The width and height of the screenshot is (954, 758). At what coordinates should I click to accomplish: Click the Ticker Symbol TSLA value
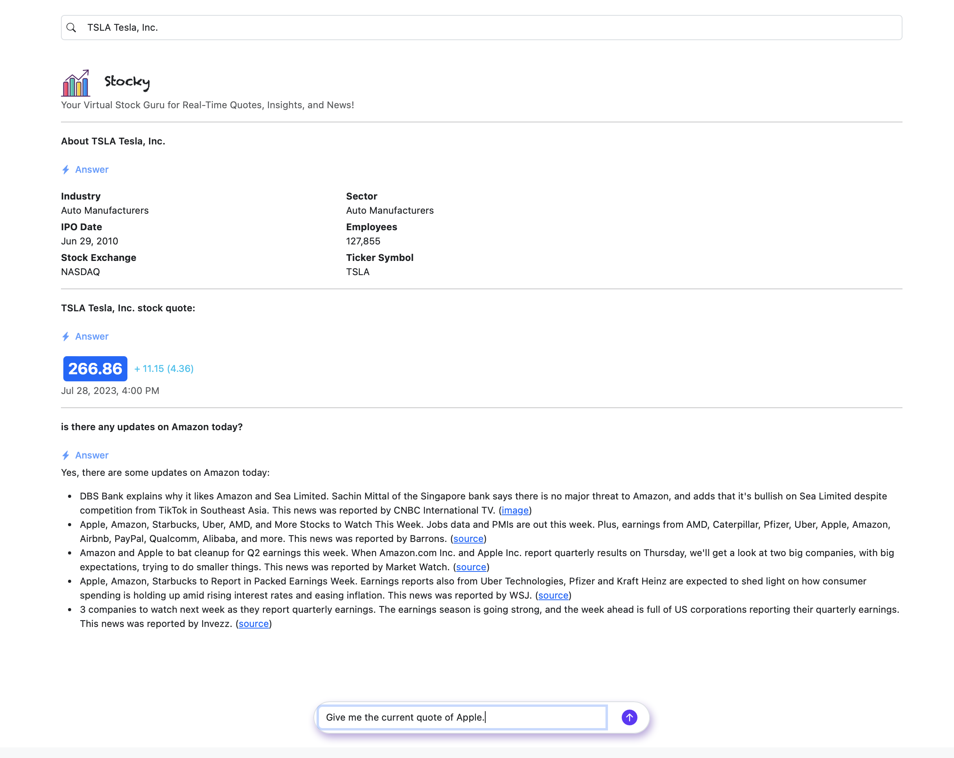pyautogui.click(x=357, y=272)
